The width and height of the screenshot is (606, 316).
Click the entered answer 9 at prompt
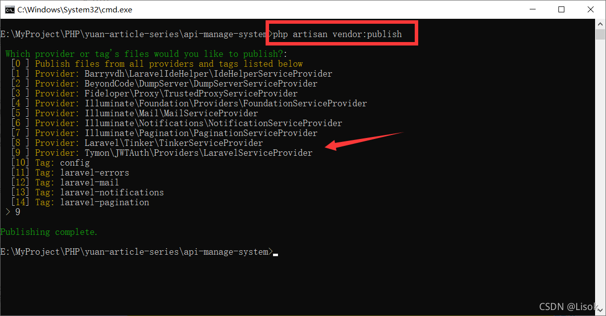coord(18,212)
